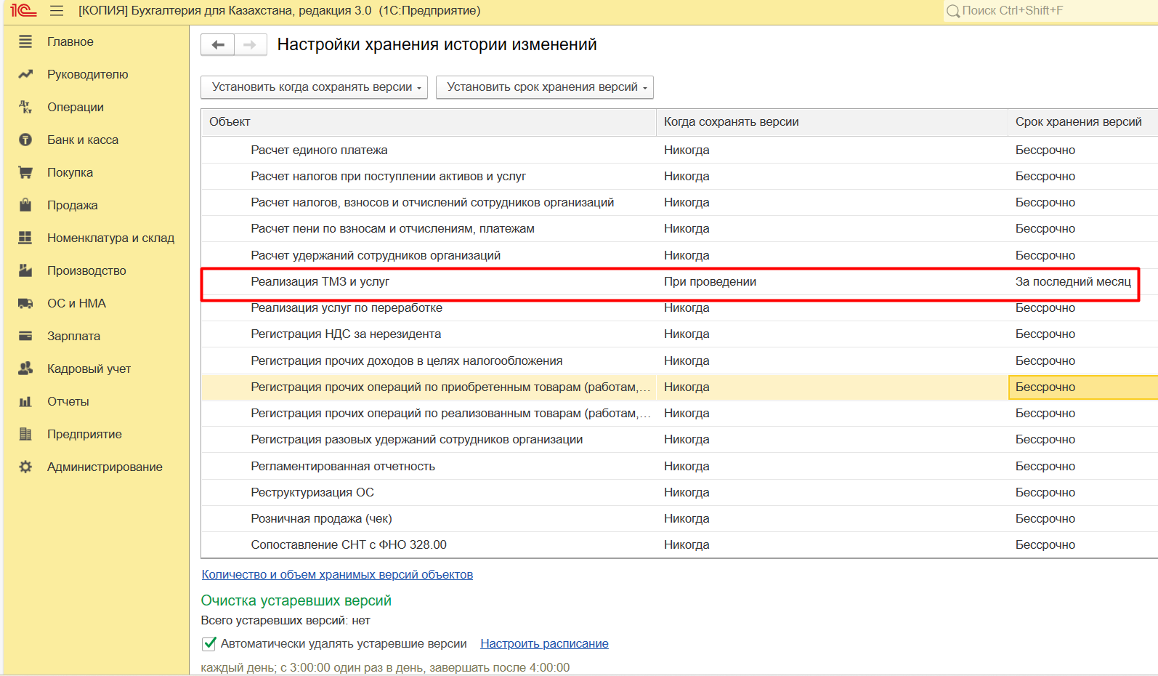The width and height of the screenshot is (1158, 676).
Task: Open the Зарплата section in sidebar
Action: coord(73,336)
